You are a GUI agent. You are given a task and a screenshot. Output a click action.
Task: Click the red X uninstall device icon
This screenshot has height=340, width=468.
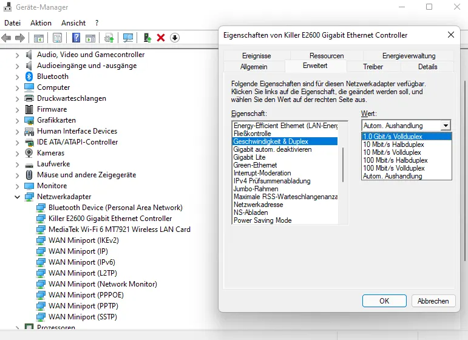pyautogui.click(x=161, y=38)
